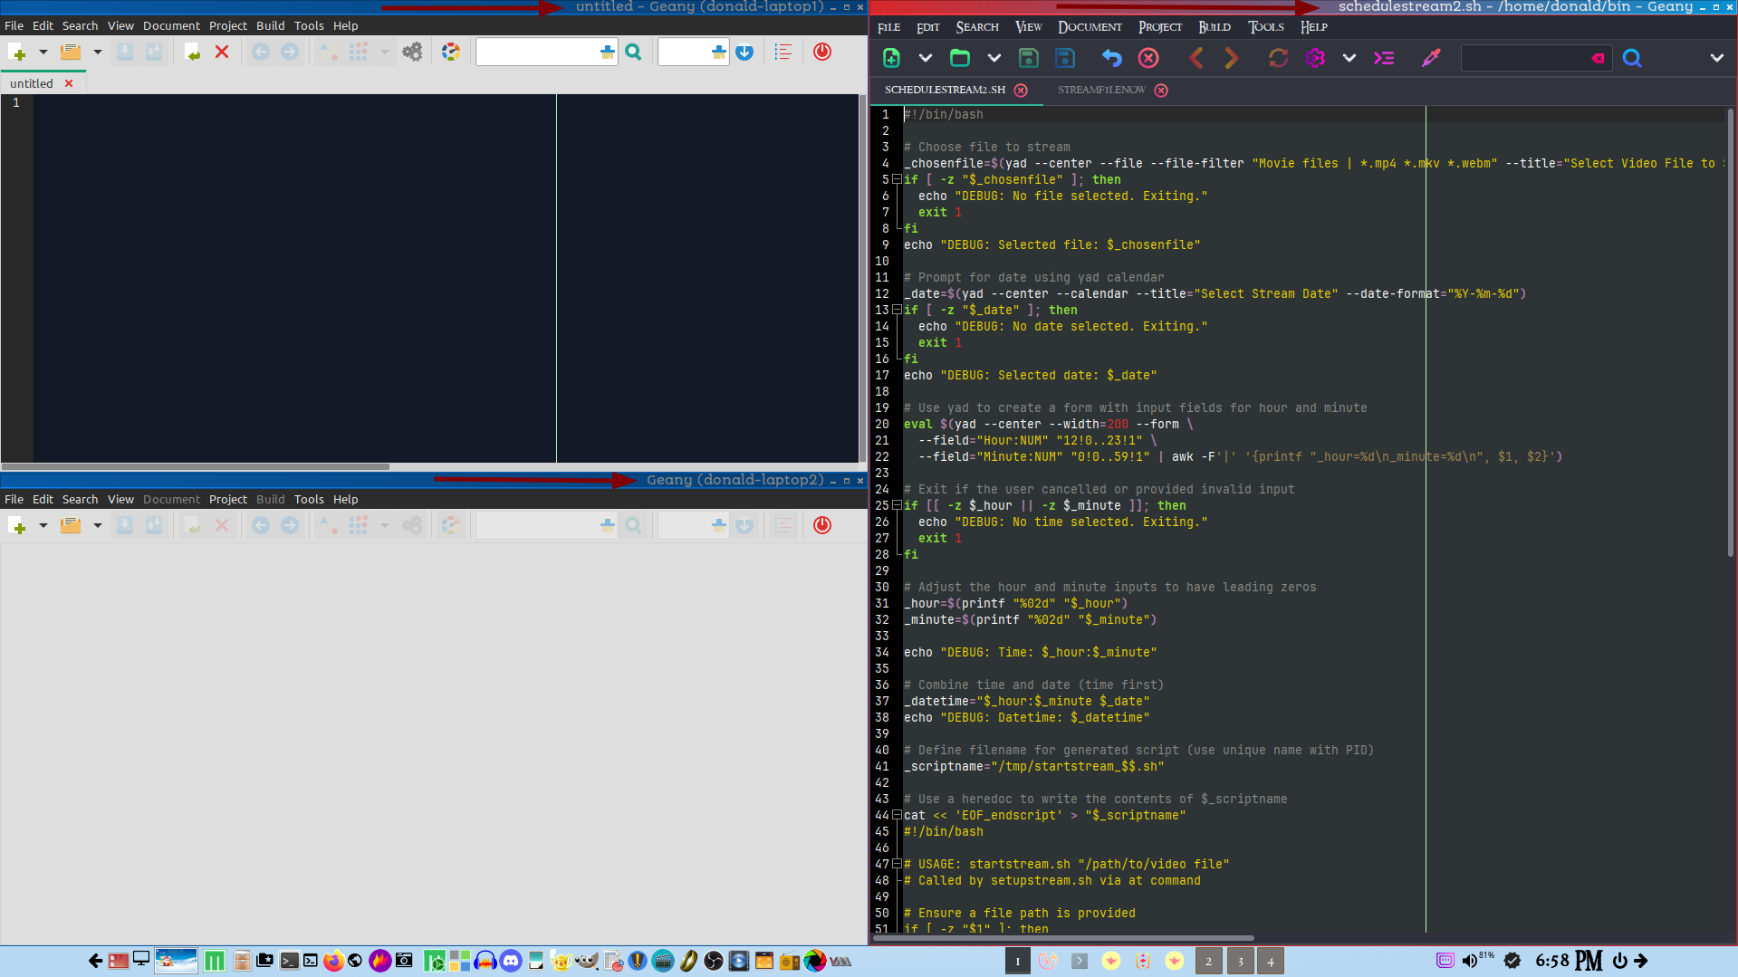Screen dimensions: 1738x977
Task: Expand Open dropdown arrow in untitled Geany window
Action: tap(97, 53)
